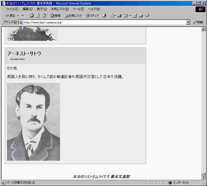This screenshot has height=186, width=207.
Task: Go to the Home page icon
Action: [44, 16]
